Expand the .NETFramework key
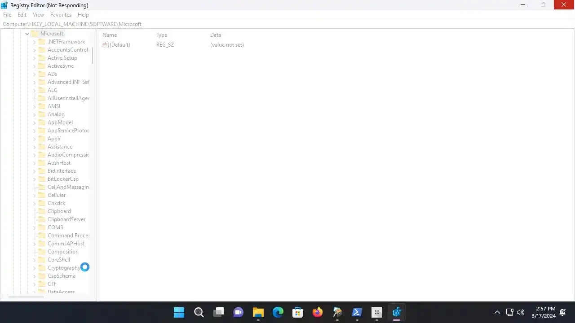This screenshot has width=575, height=323. coord(35,42)
